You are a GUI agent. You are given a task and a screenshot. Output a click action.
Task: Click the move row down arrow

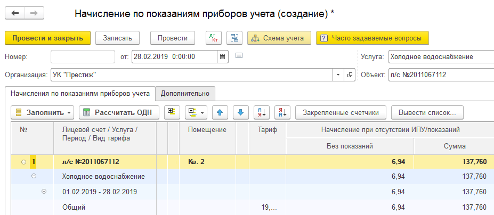240,112
